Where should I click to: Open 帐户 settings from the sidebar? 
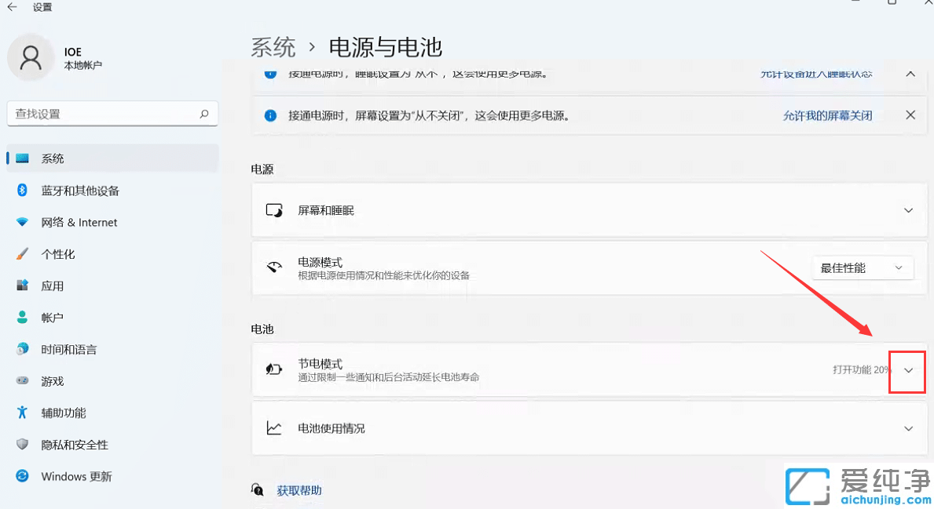point(52,317)
